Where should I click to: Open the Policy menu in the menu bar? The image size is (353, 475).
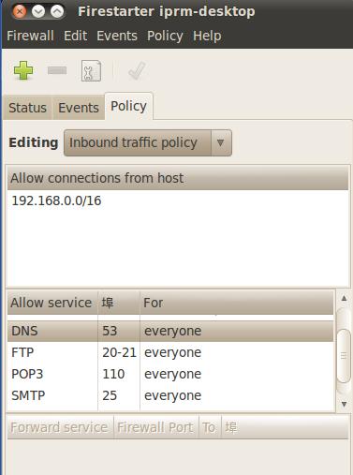165,36
